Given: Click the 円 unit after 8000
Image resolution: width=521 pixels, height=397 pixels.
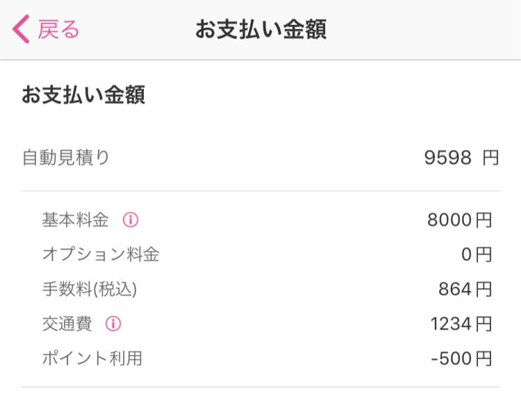Looking at the screenshot, I should (483, 220).
